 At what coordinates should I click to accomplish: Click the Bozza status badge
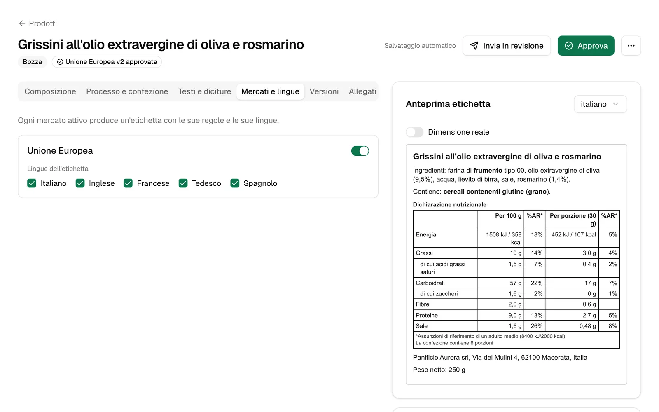[x=33, y=62]
